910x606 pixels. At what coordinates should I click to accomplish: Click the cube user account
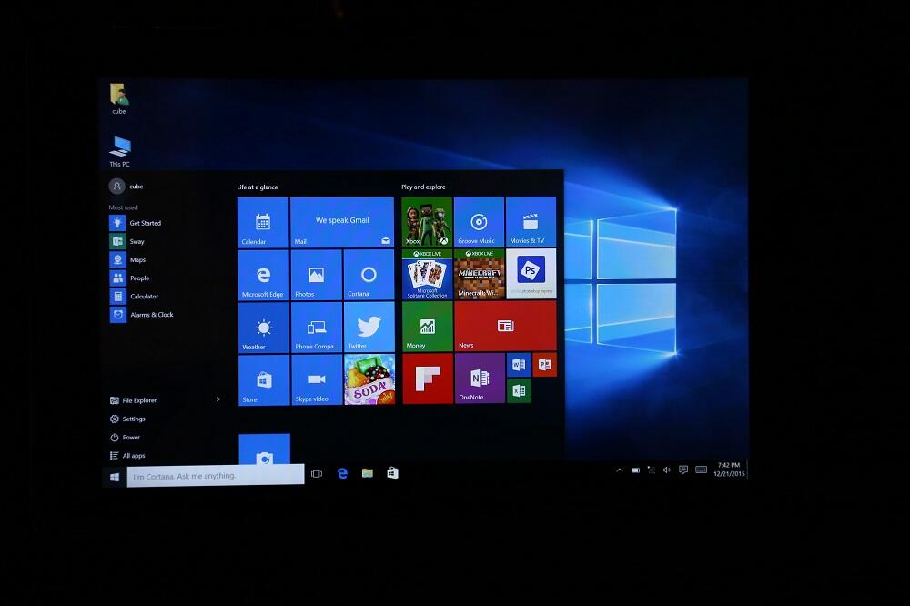126,187
